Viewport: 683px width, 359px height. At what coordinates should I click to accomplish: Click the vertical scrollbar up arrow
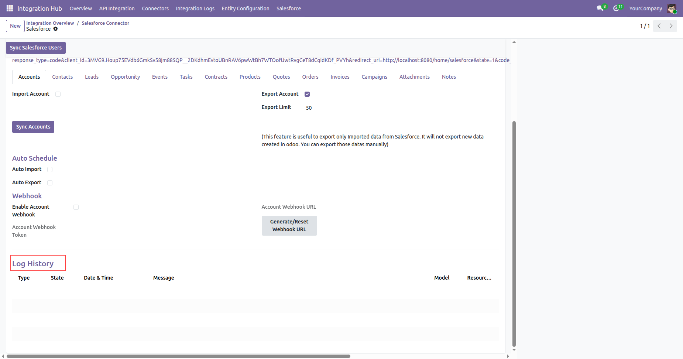click(x=514, y=42)
